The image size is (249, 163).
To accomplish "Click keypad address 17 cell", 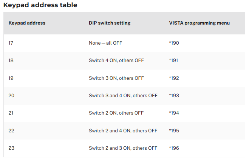I will point(11,43).
